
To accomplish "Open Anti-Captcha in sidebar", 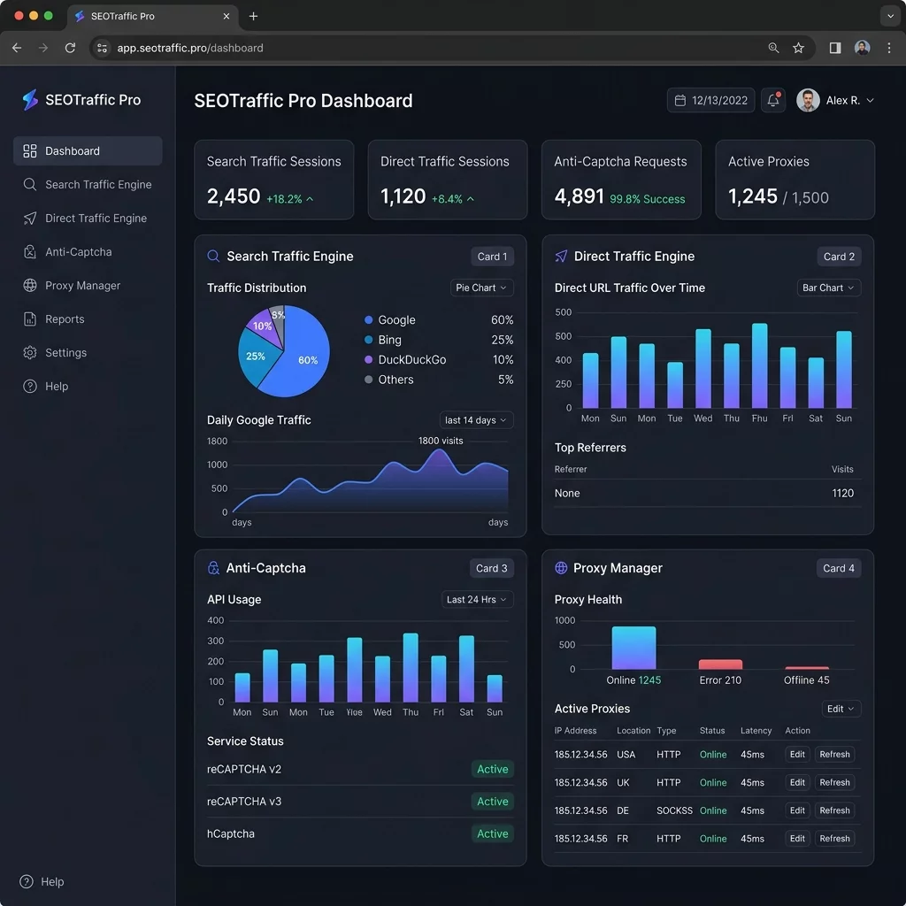I will click(88, 252).
